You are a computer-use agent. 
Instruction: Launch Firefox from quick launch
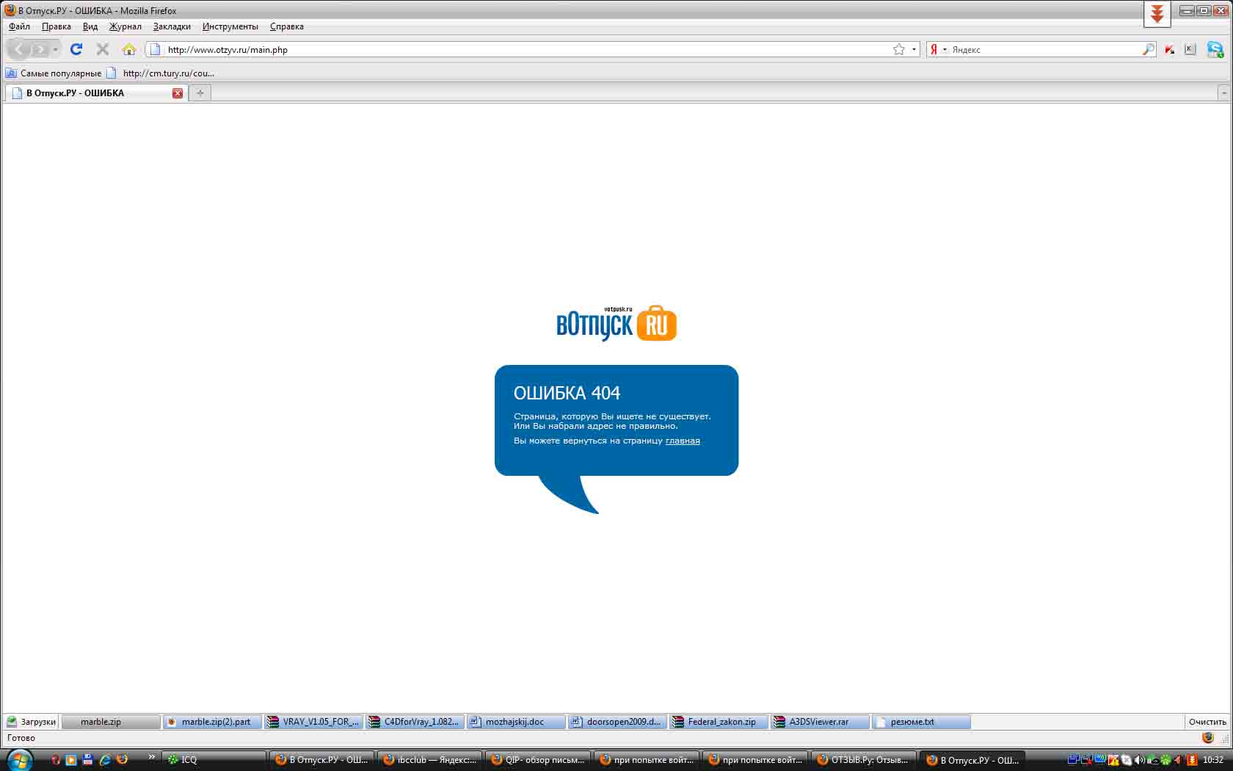pos(122,760)
